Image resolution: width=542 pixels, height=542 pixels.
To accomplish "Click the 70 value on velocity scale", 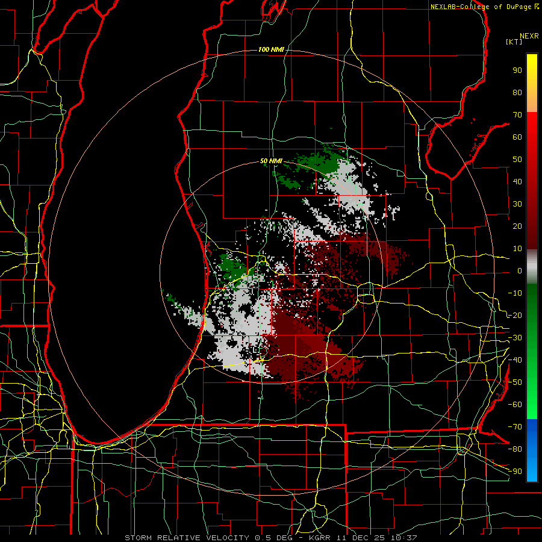I will [517, 115].
